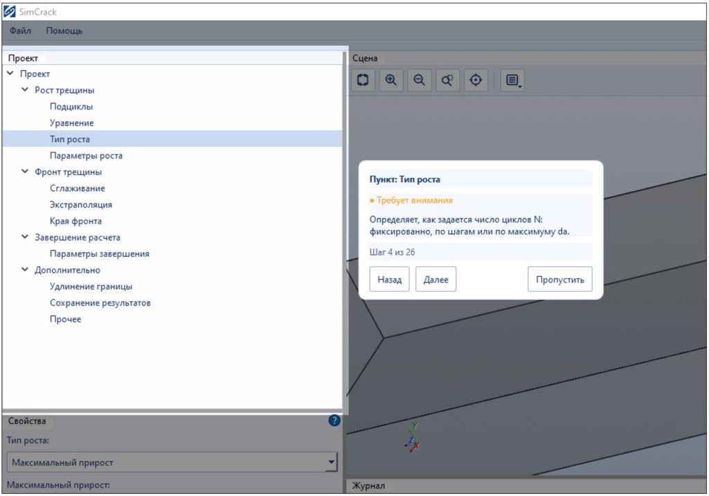
Task: Click the zoom-to-area magnifier icon with dots
Action: click(x=448, y=80)
